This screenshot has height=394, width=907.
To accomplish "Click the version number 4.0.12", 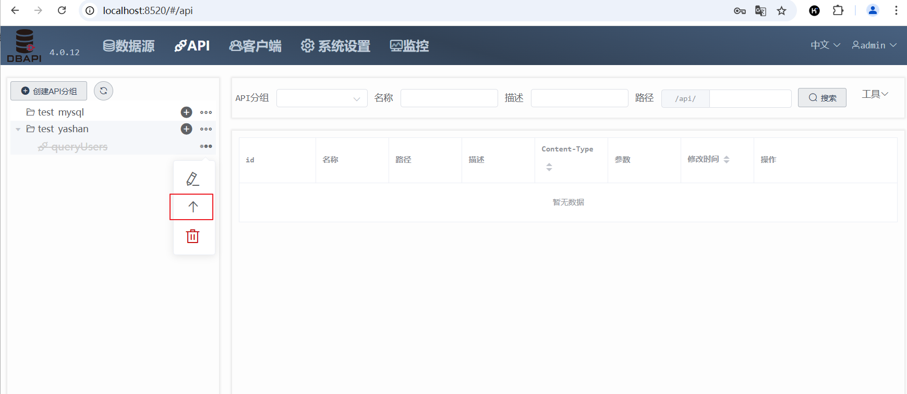I will click(65, 53).
